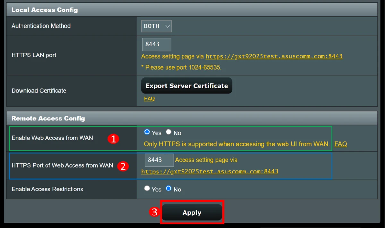Click the '* Please use port 1024-65535.' note
The height and width of the screenshot is (228, 385).
(182, 68)
